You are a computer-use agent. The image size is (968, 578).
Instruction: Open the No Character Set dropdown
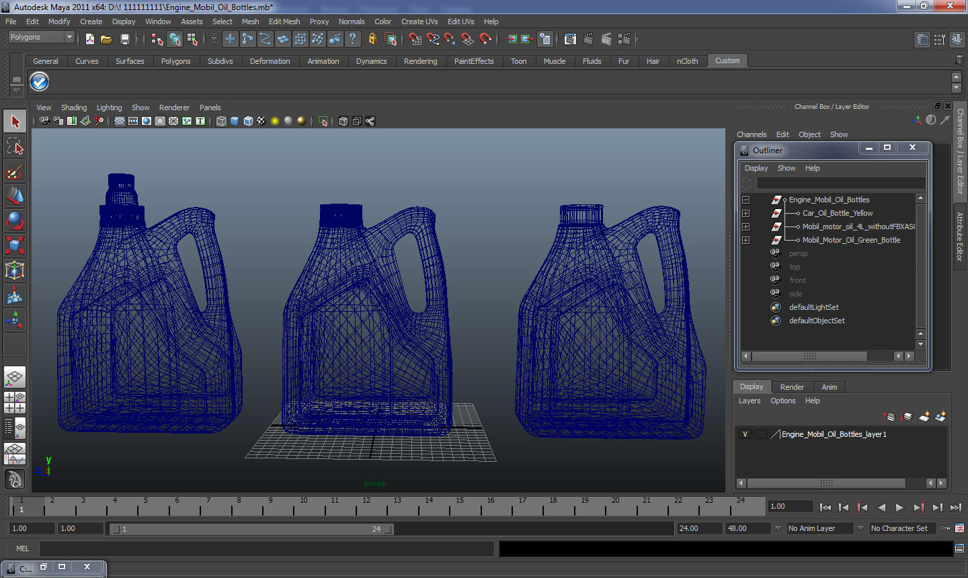point(904,528)
